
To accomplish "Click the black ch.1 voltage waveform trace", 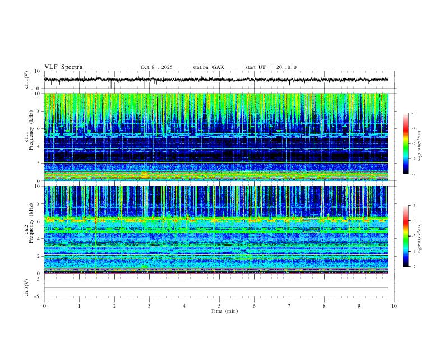I will point(216,80).
